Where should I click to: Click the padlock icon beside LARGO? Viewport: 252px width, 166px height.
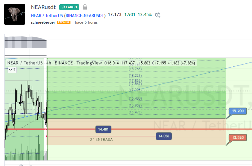coord(85,7)
